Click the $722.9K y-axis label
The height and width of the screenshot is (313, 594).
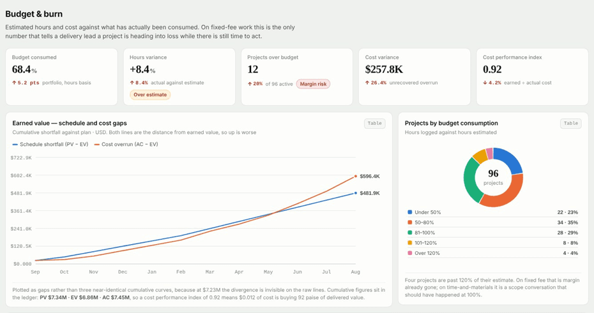click(21, 157)
